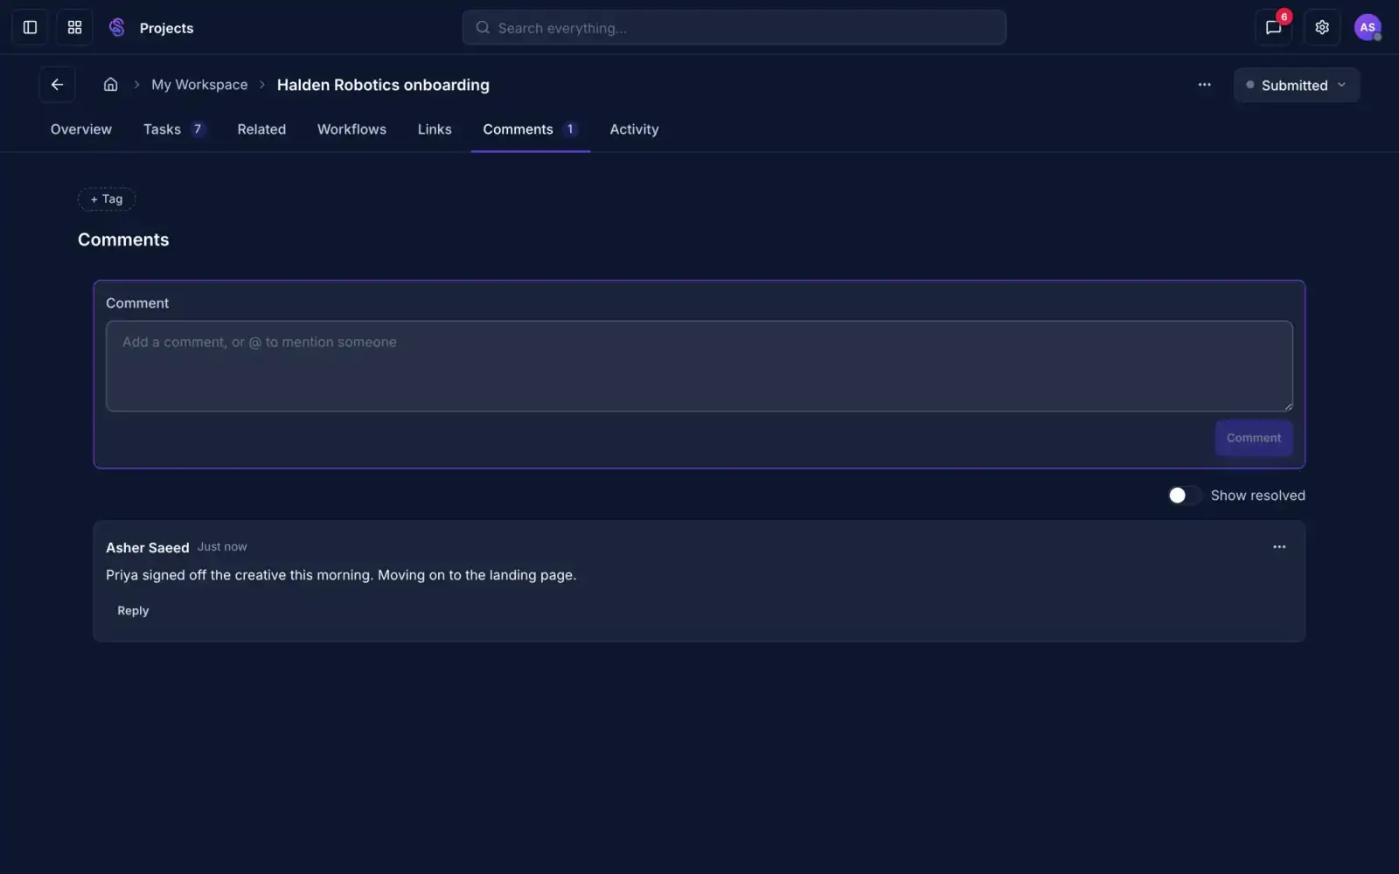Screen dimensions: 1399x874
Task: Open the Related tab
Action: [261, 129]
